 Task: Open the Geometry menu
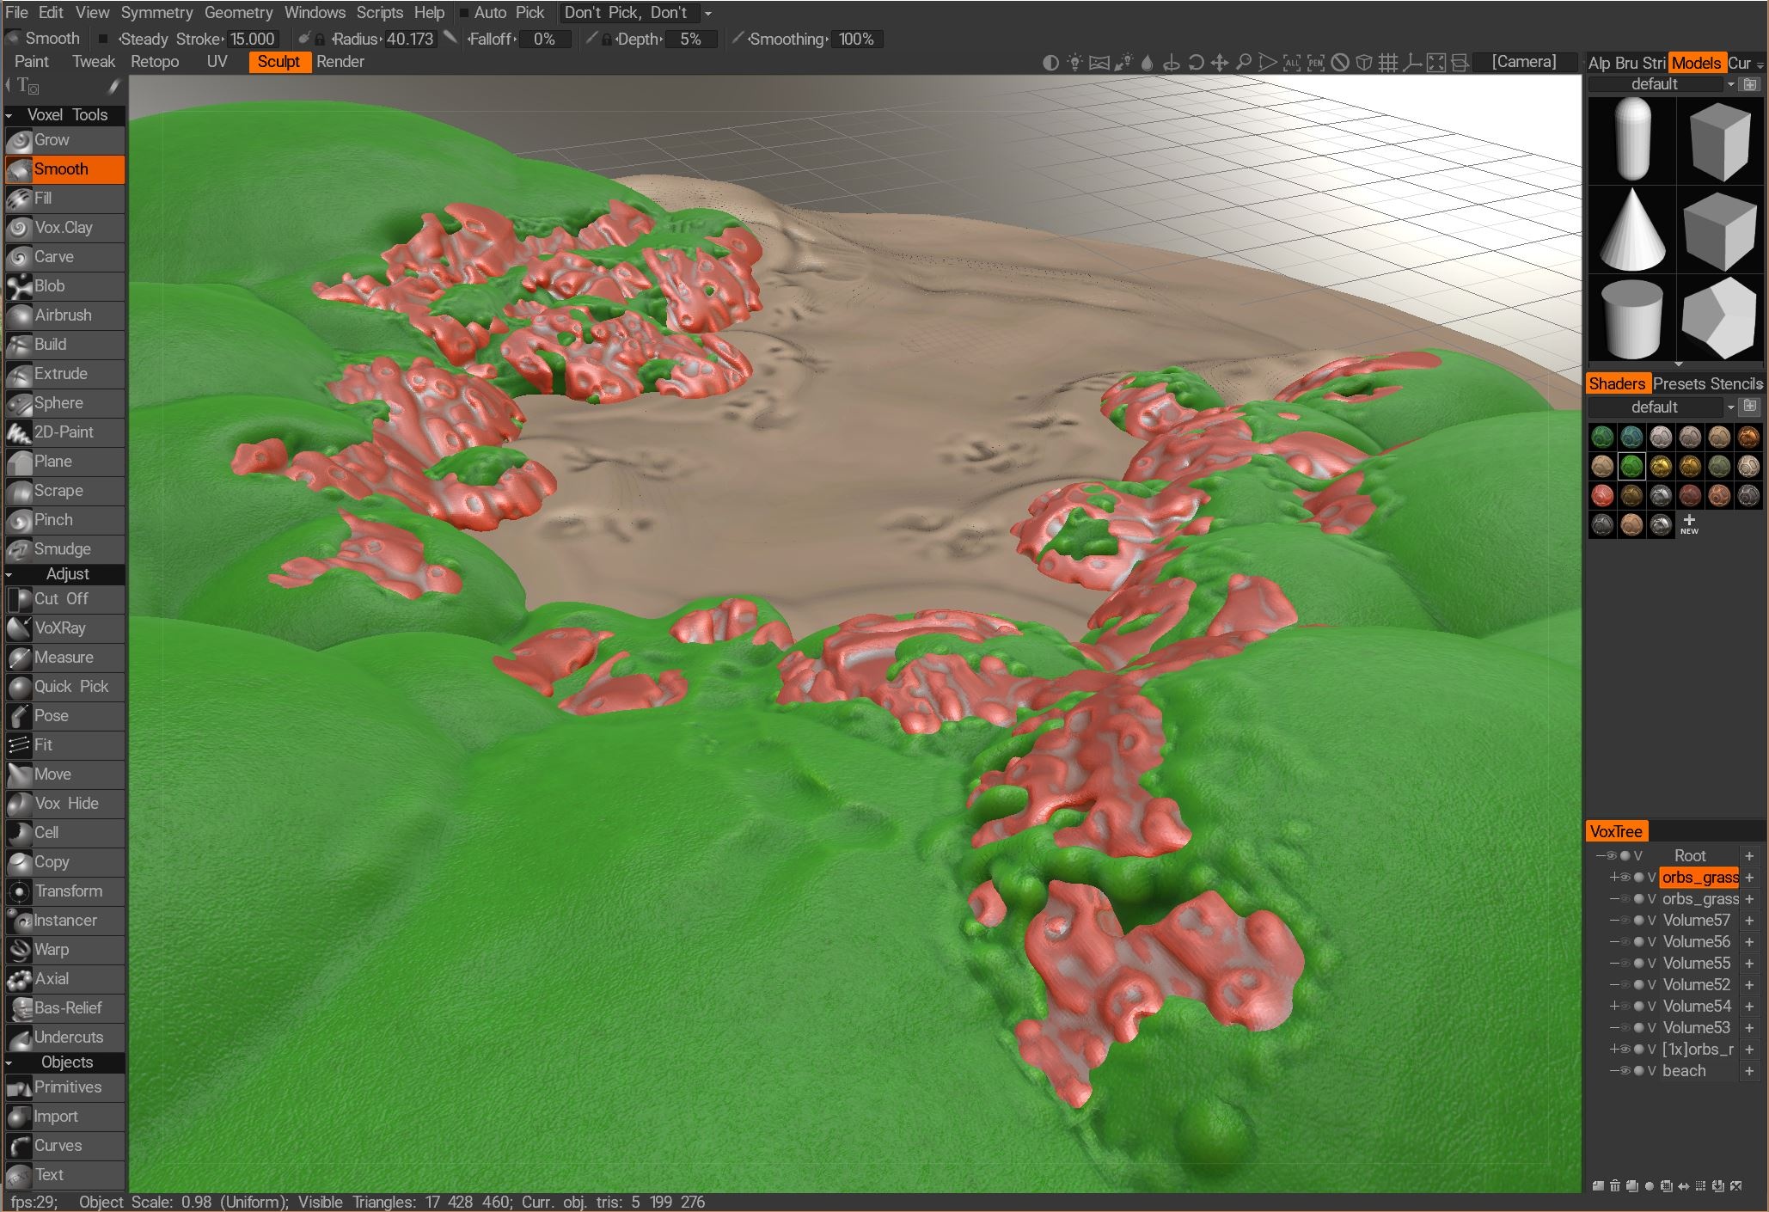tap(238, 13)
